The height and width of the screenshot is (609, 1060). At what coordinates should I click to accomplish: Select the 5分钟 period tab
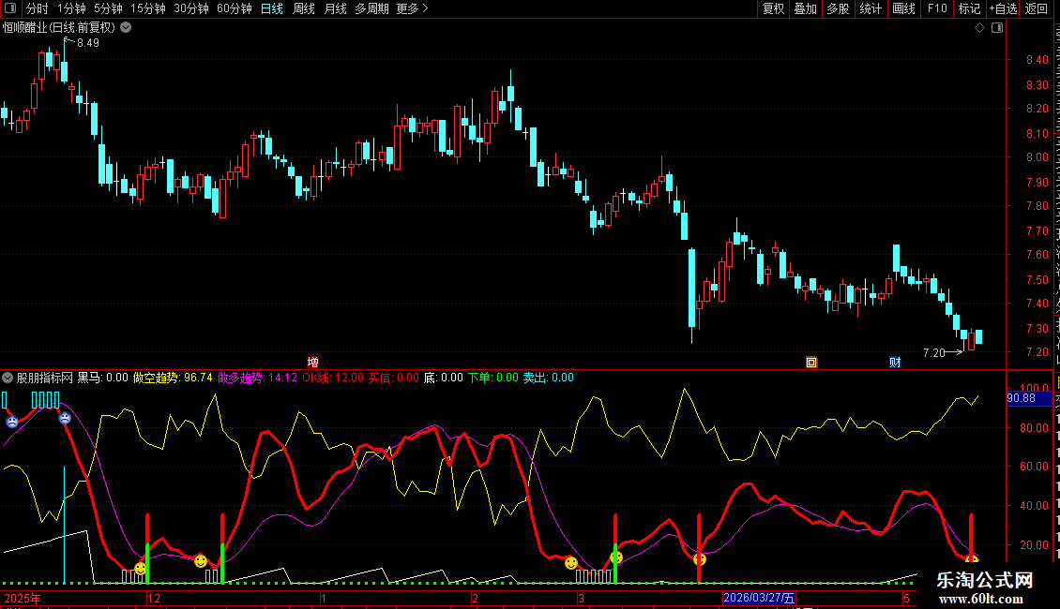(x=108, y=8)
